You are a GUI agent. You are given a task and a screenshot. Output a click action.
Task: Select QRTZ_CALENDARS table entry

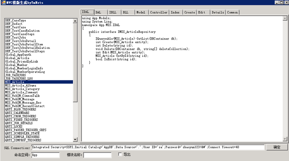(39, 113)
